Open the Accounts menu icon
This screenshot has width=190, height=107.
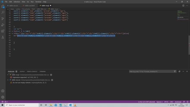pos(3,91)
